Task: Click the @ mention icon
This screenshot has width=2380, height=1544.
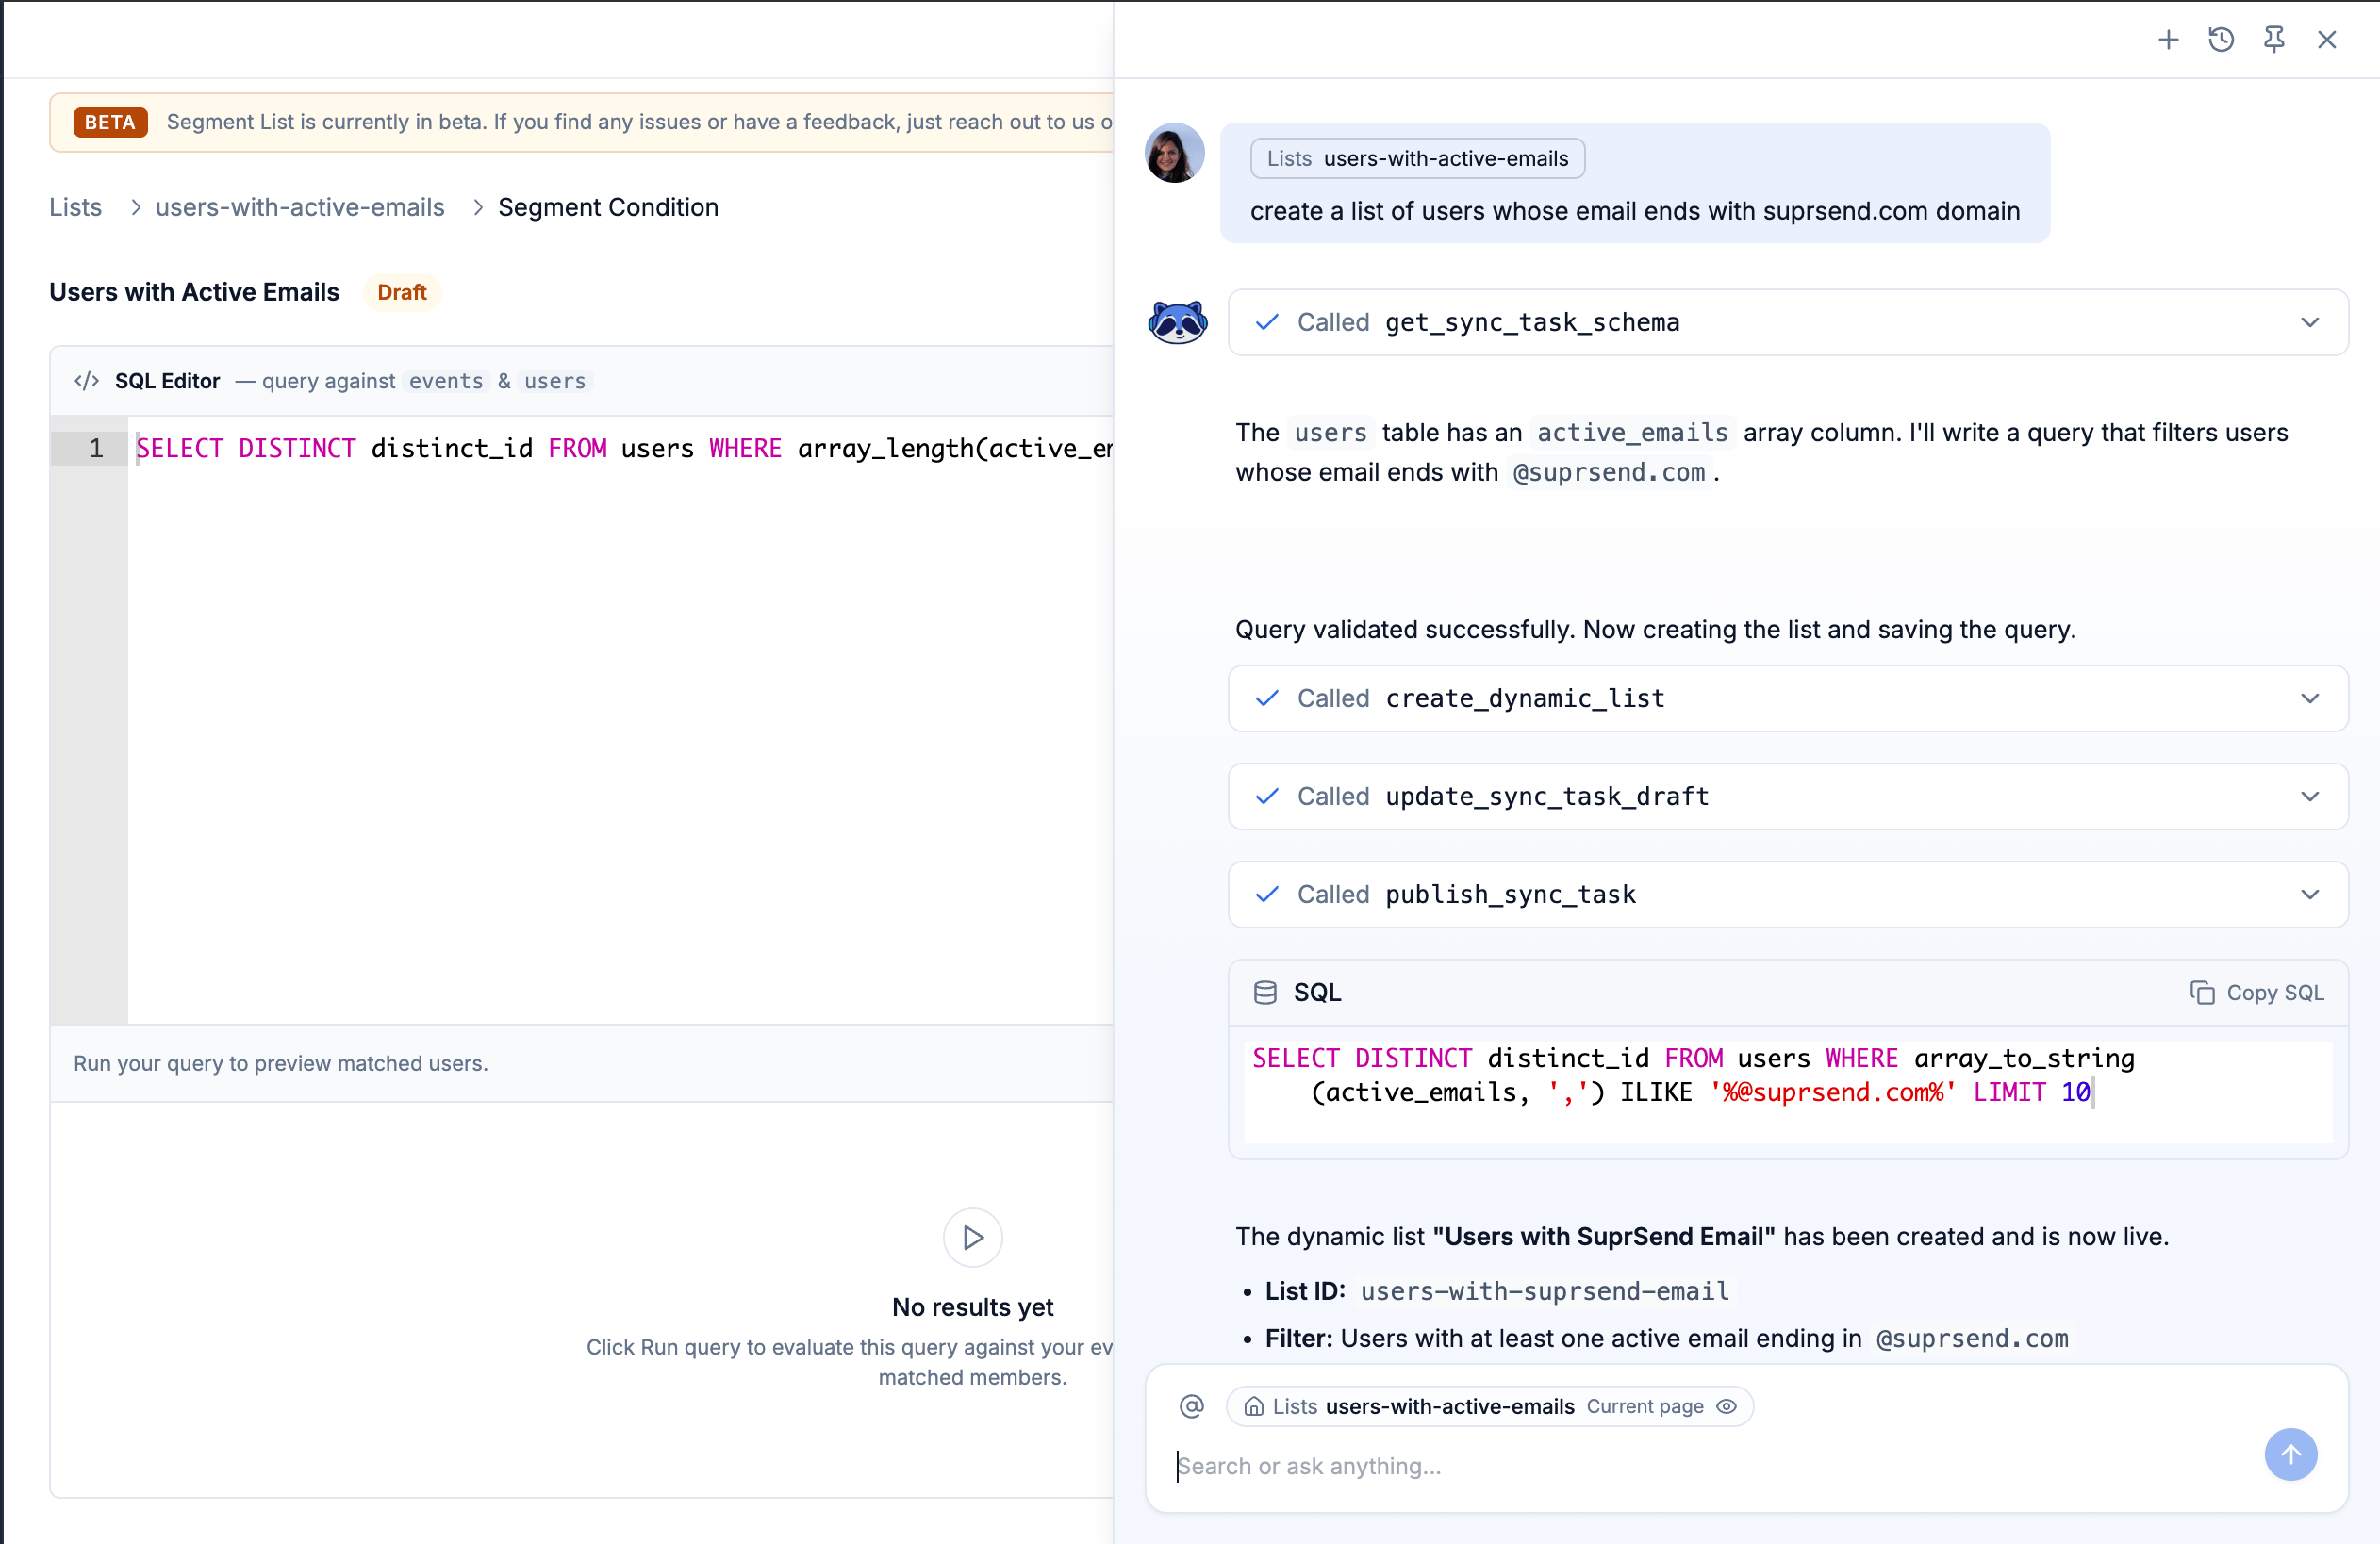Action: [x=1191, y=1406]
